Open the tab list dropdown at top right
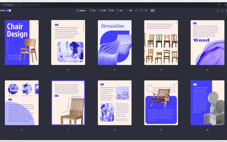The height and width of the screenshot is (142, 227). point(219,5)
